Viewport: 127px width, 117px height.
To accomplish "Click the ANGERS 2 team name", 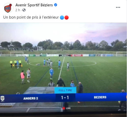I will pos(31,98).
